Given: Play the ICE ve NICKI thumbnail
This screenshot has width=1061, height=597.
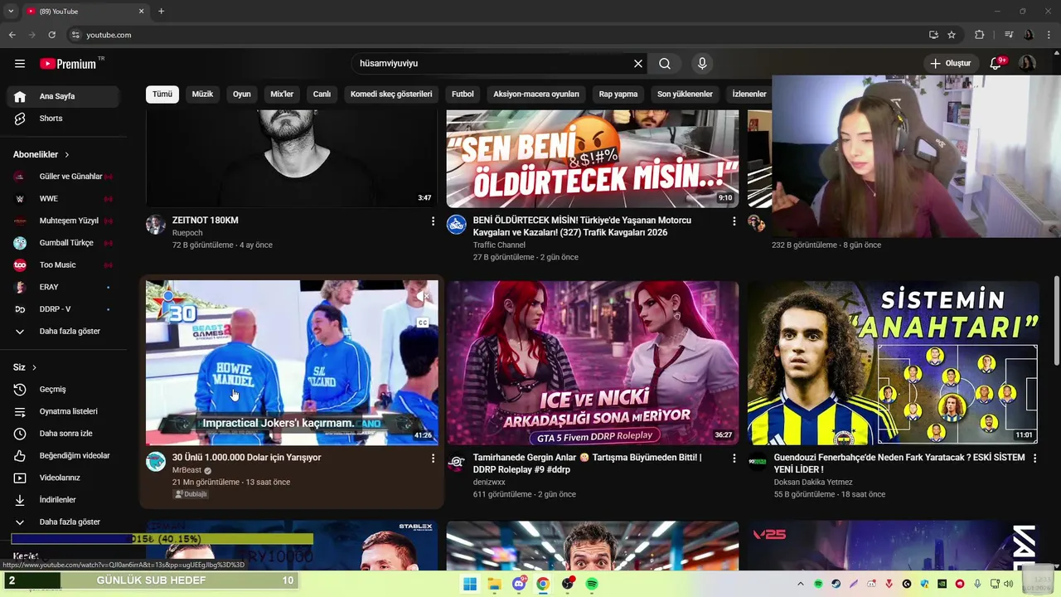Looking at the screenshot, I should (x=593, y=363).
